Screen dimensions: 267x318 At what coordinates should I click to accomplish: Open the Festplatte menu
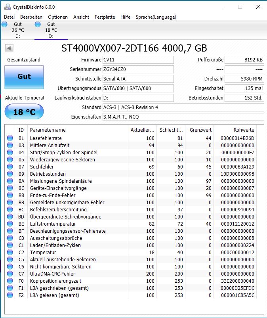[x=105, y=17]
